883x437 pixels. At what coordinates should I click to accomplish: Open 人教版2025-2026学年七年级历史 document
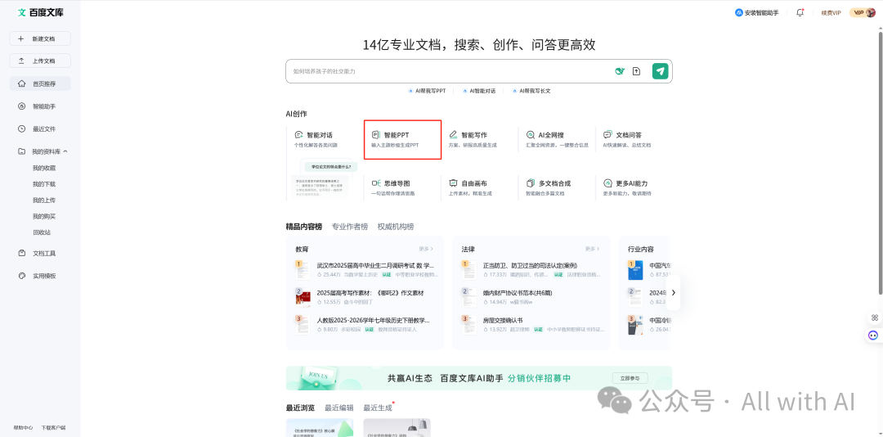(374, 320)
